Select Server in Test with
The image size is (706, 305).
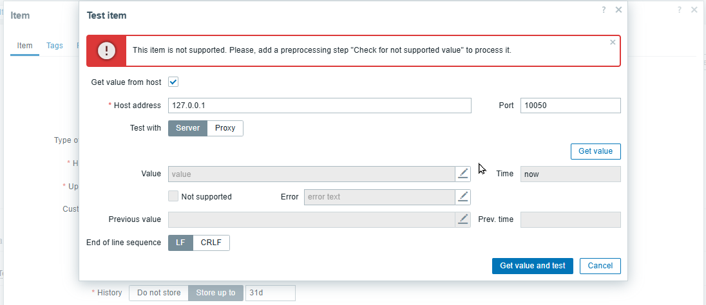pos(187,128)
